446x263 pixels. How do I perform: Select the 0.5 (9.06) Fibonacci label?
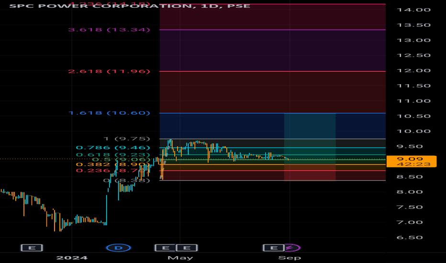[x=121, y=160]
